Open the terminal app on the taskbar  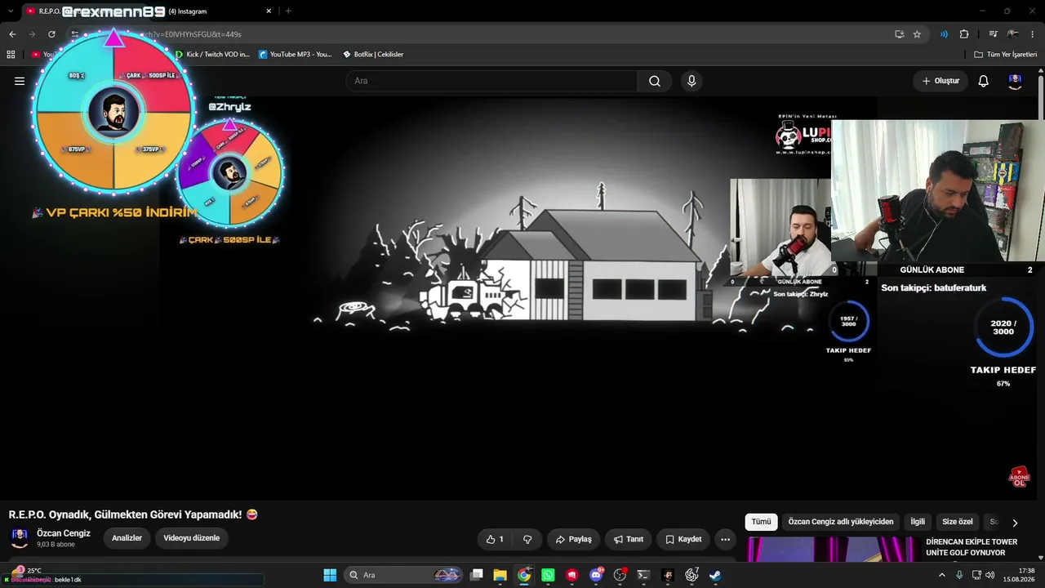pos(643,575)
